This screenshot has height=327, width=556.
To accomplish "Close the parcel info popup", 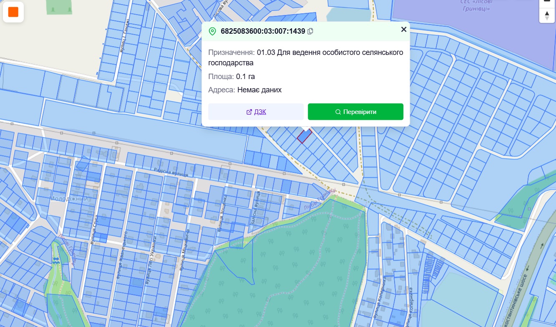I will [x=403, y=29].
